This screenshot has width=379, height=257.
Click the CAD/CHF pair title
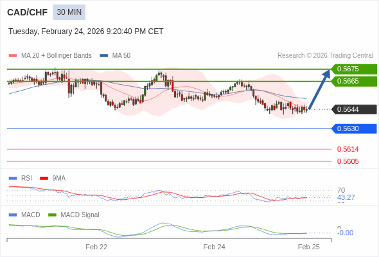[28, 12]
